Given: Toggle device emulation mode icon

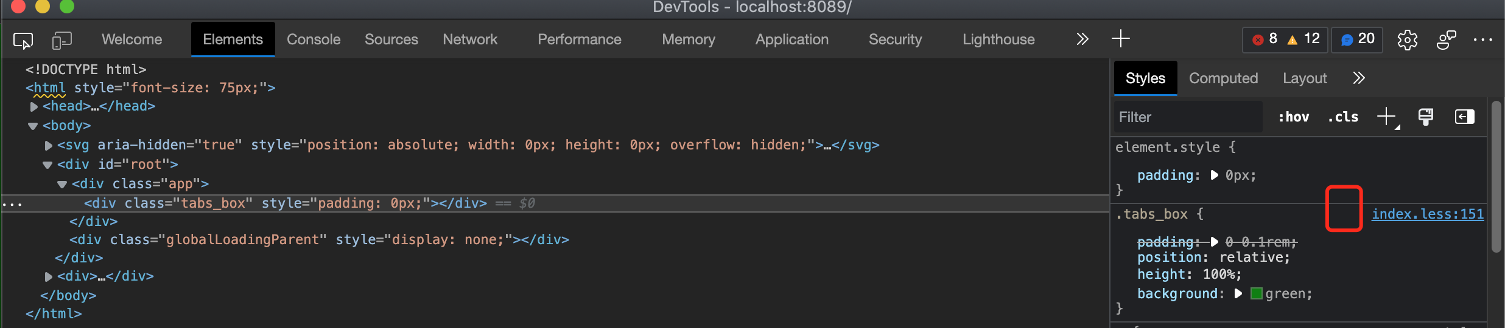Looking at the screenshot, I should coord(61,40).
